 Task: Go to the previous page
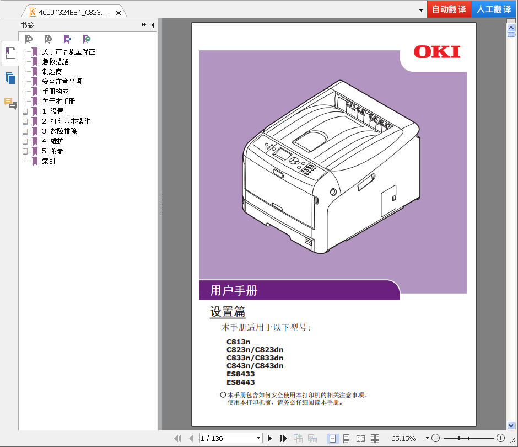coord(191,438)
